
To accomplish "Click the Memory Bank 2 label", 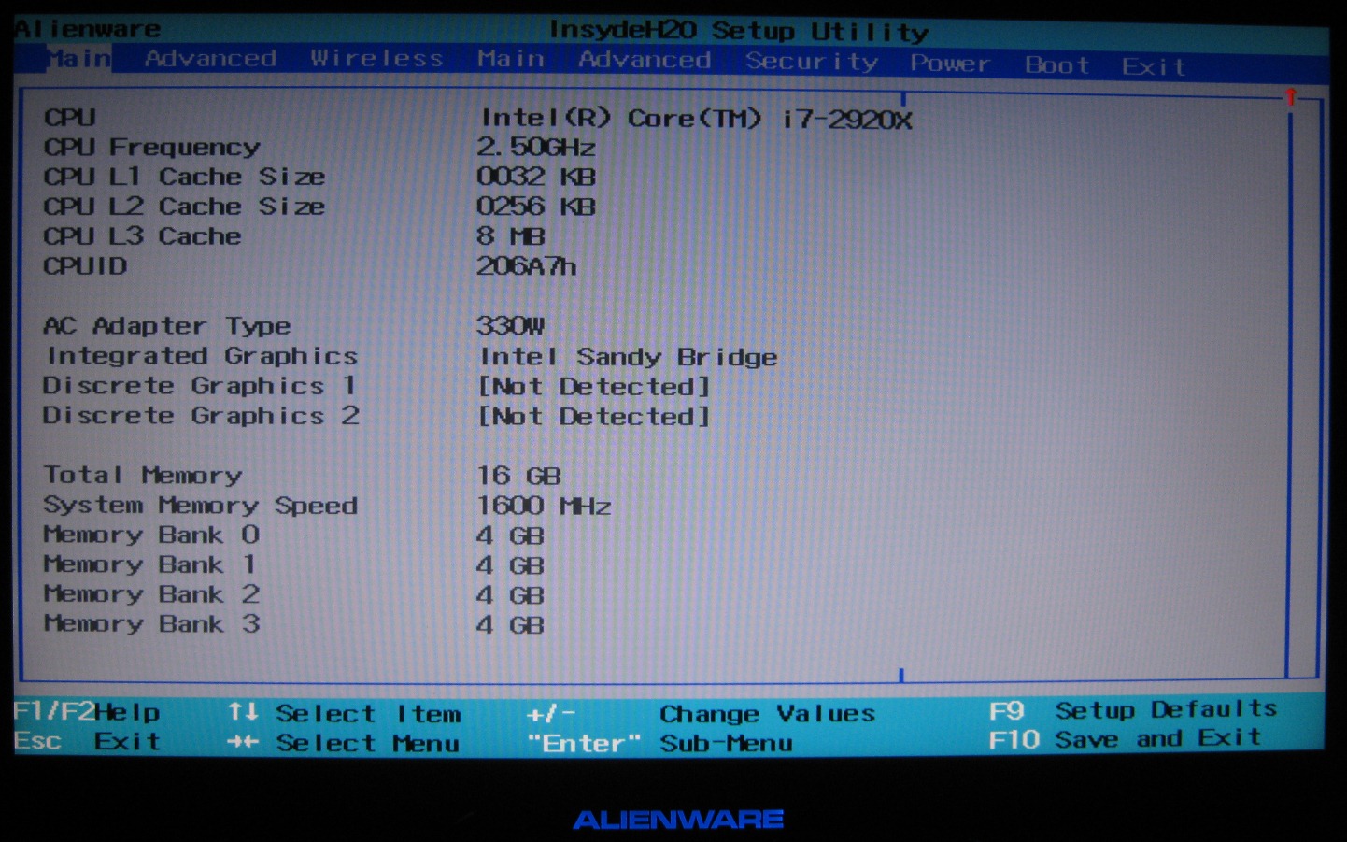I will [151, 594].
